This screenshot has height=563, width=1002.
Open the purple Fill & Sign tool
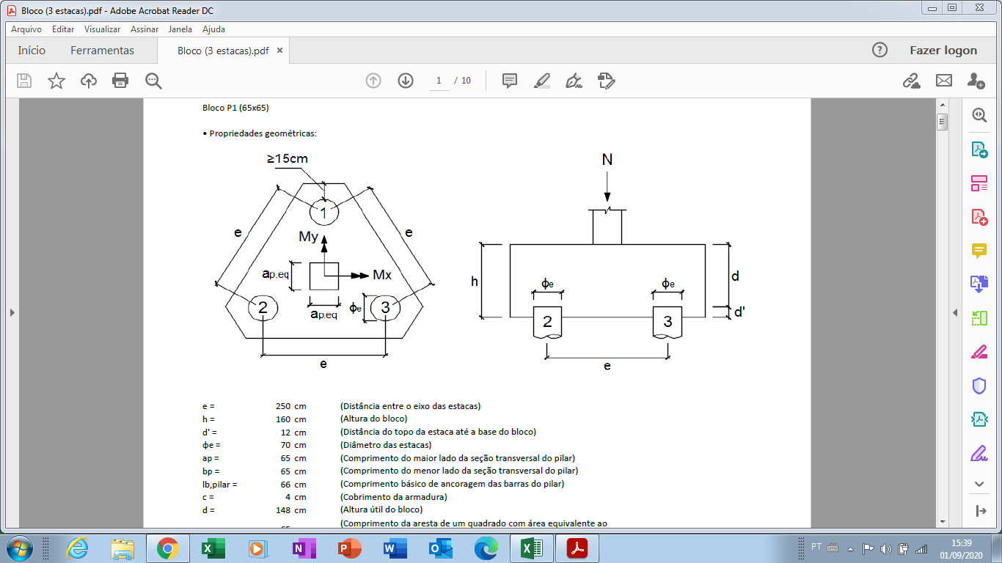(x=979, y=453)
